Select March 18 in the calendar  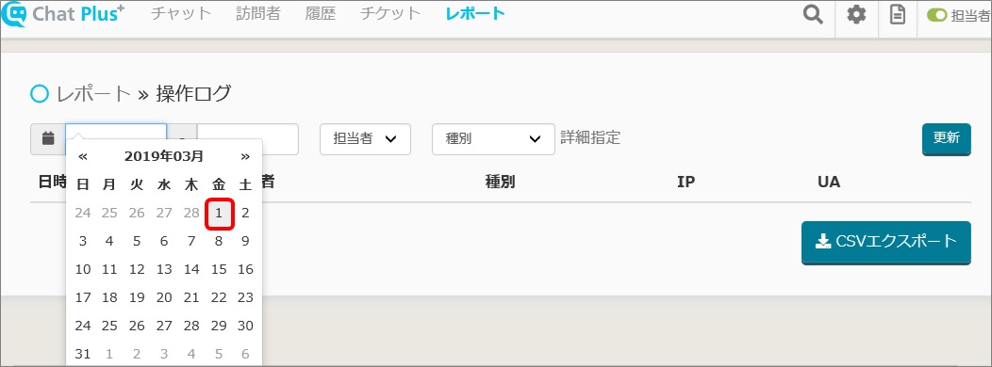[x=109, y=297]
